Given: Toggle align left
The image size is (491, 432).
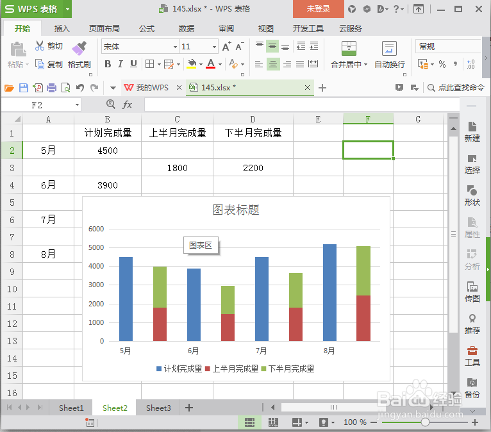Looking at the screenshot, I should click(259, 64).
